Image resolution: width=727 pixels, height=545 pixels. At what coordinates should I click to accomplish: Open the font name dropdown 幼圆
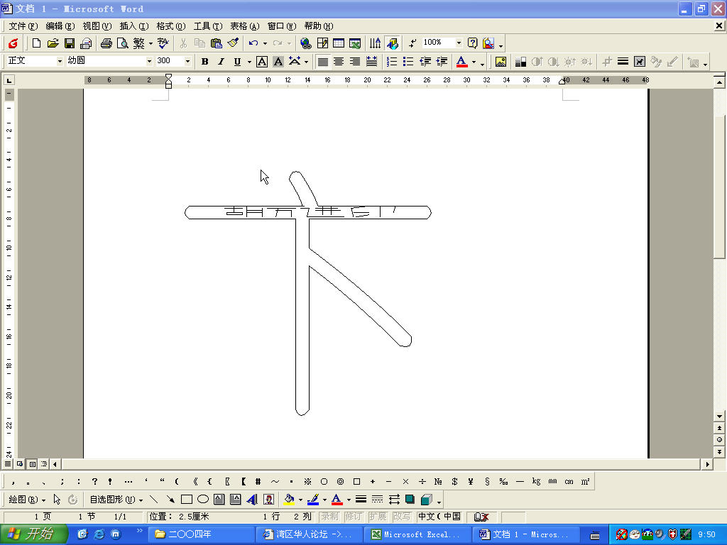tap(149, 62)
